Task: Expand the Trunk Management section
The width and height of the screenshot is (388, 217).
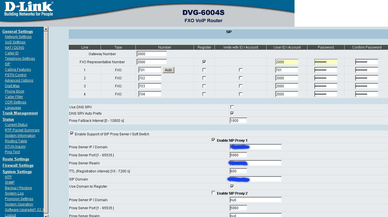Action: [20, 113]
